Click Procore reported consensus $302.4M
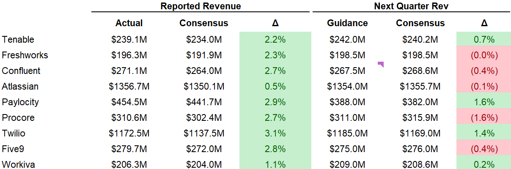Viewport: 511px width, 169px height. click(x=204, y=117)
